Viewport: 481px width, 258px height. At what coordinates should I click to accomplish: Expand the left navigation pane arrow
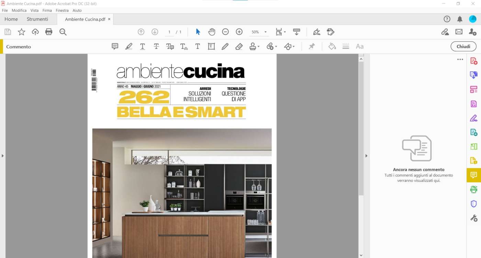[x=3, y=156]
